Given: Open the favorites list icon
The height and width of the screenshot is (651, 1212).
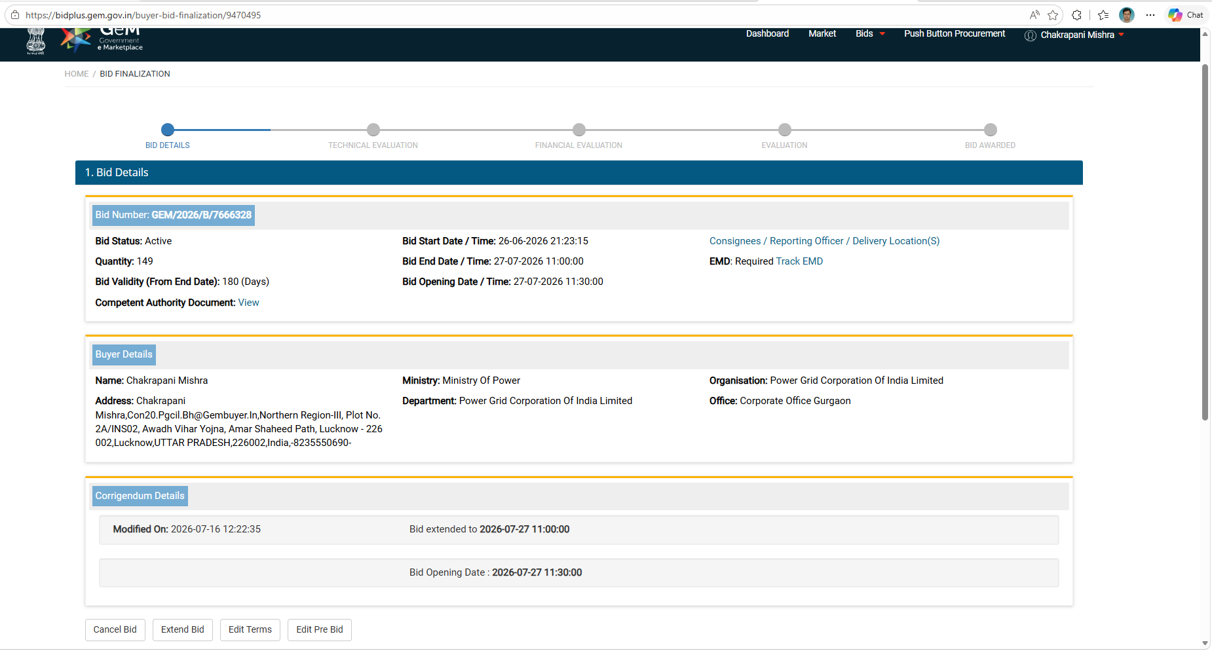Looking at the screenshot, I should click(x=1103, y=15).
